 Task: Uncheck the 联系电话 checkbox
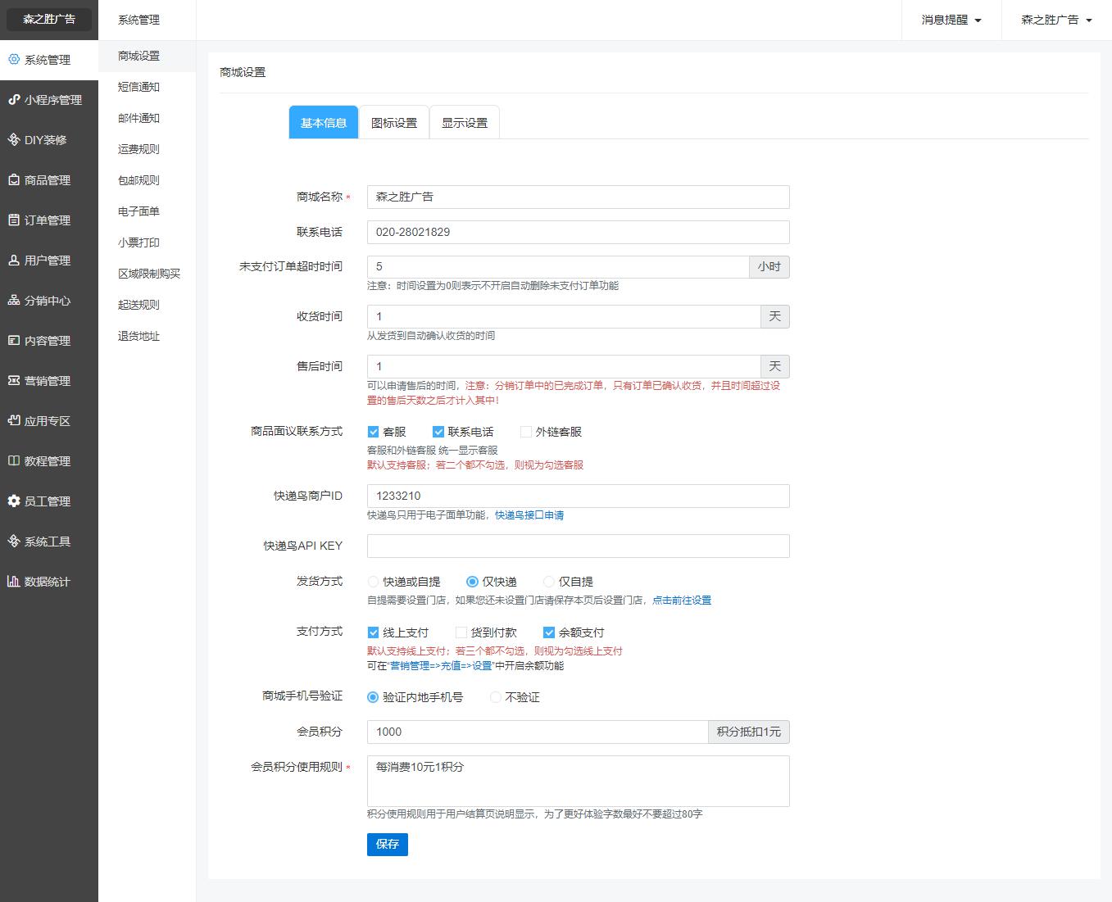(438, 432)
